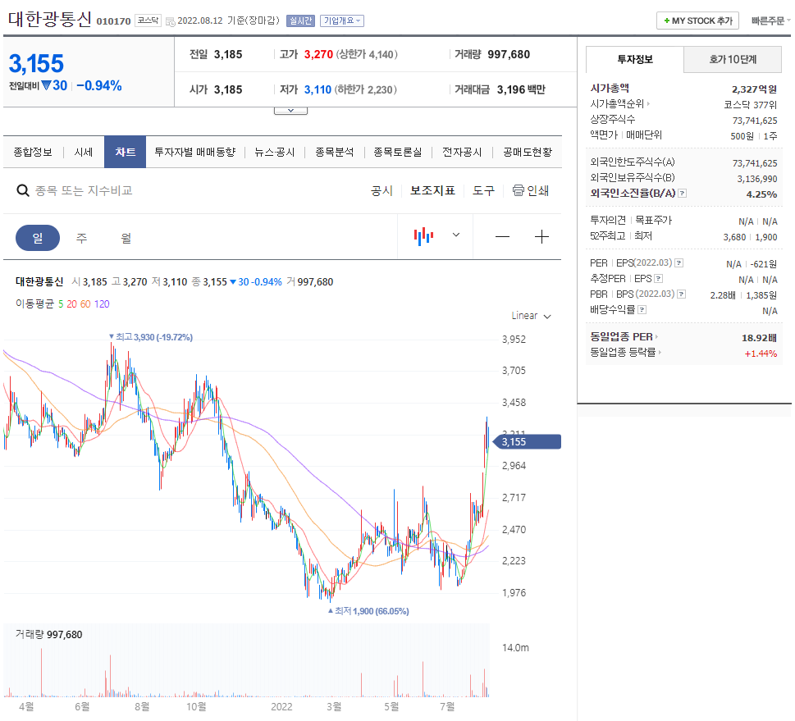This screenshot has height=721, width=795.
Task: Switch to the 투자정보 panel tab
Action: click(x=635, y=59)
